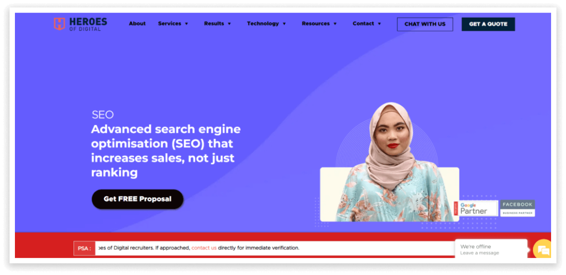
Task: Click the Google Partner badge
Action: tap(476, 208)
